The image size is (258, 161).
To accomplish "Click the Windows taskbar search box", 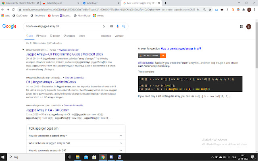I will tap(36, 157).
